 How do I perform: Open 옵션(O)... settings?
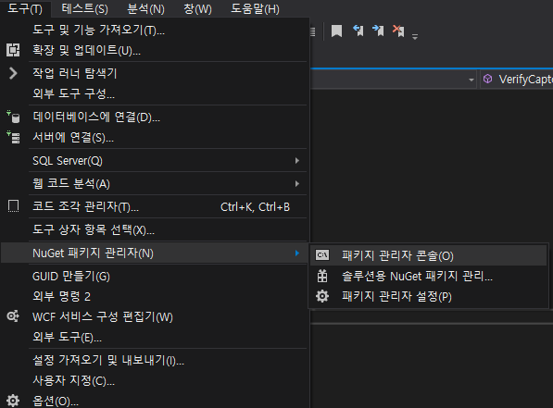pyautogui.click(x=156, y=401)
